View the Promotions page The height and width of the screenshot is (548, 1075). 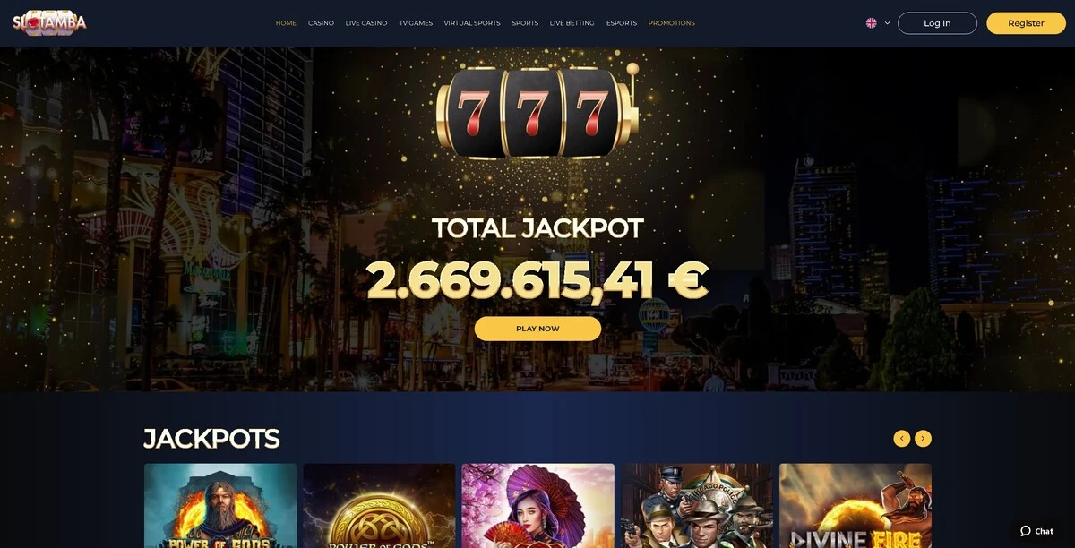click(x=672, y=23)
